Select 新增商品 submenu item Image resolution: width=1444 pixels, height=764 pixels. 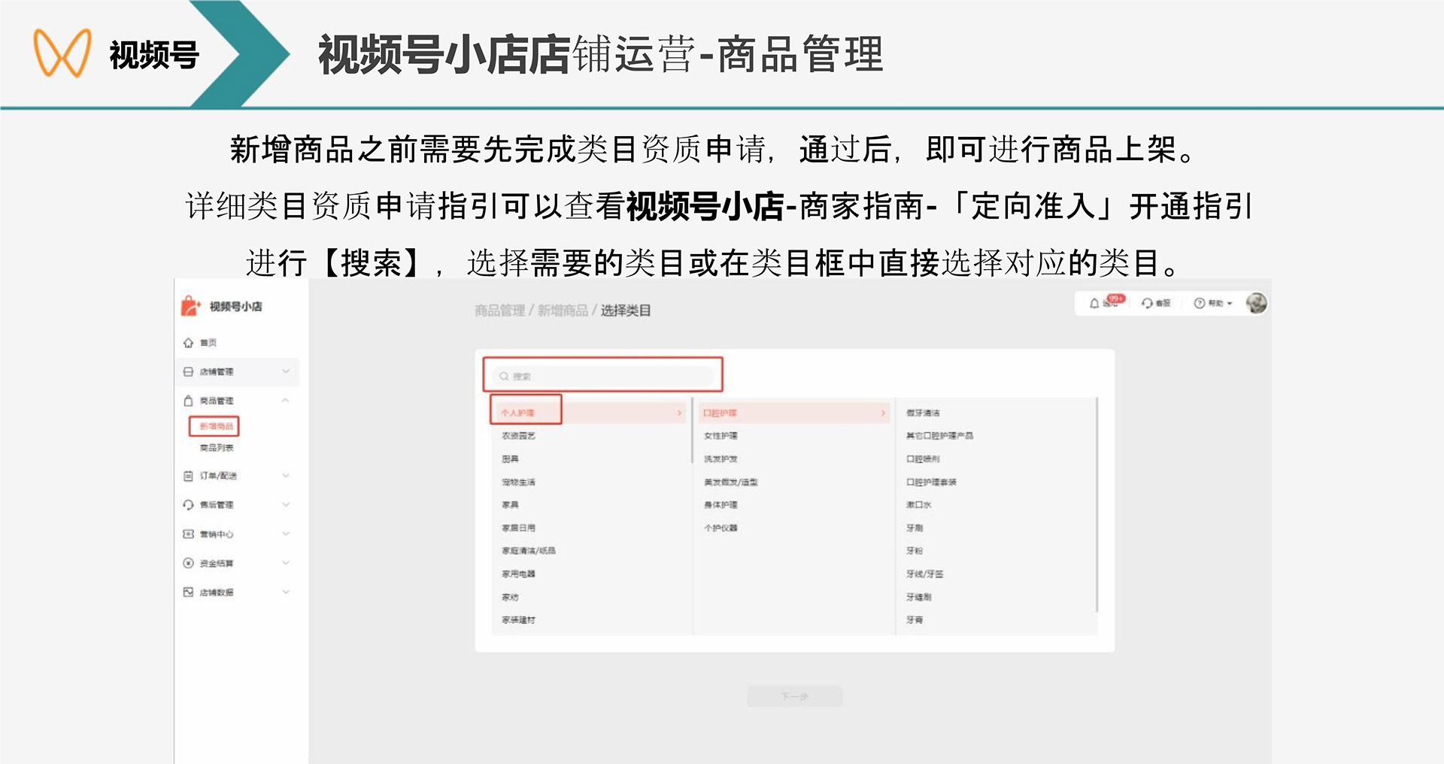[216, 426]
